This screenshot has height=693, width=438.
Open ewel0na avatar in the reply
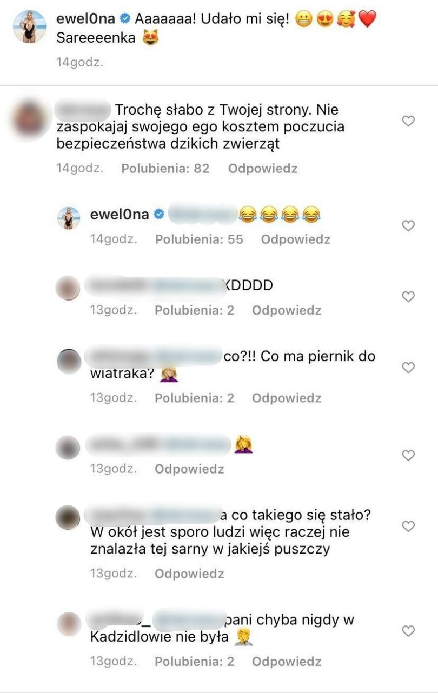pos(69,218)
